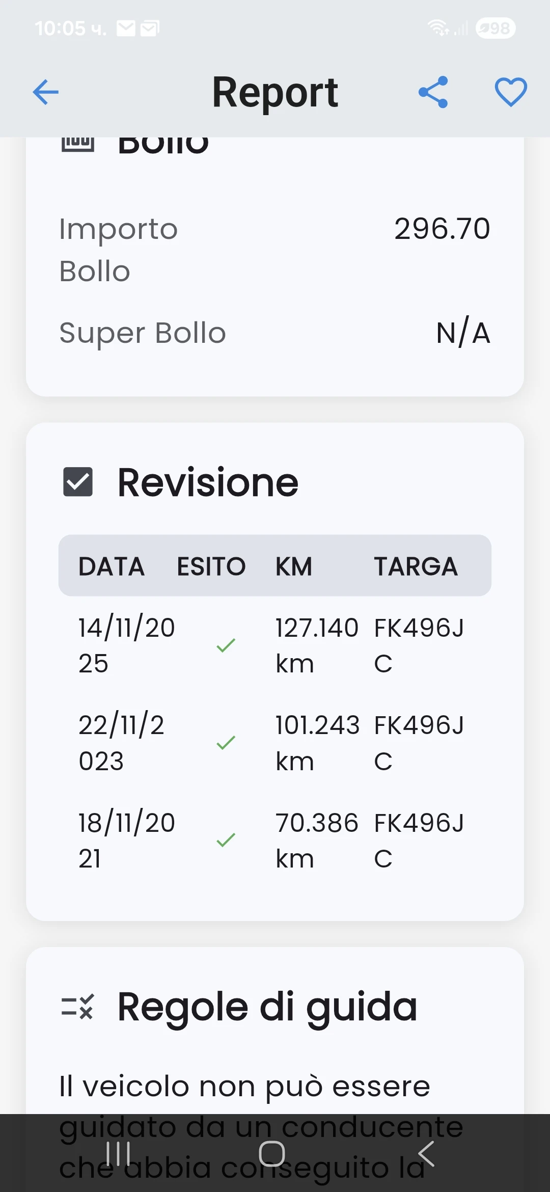Select the DATA column header
The height and width of the screenshot is (1192, 550).
tap(112, 566)
